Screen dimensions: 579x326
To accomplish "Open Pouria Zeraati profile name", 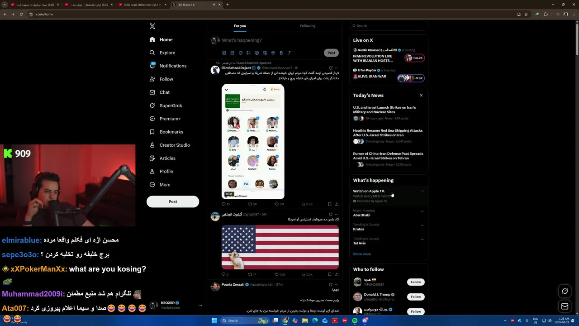I will (233, 284).
